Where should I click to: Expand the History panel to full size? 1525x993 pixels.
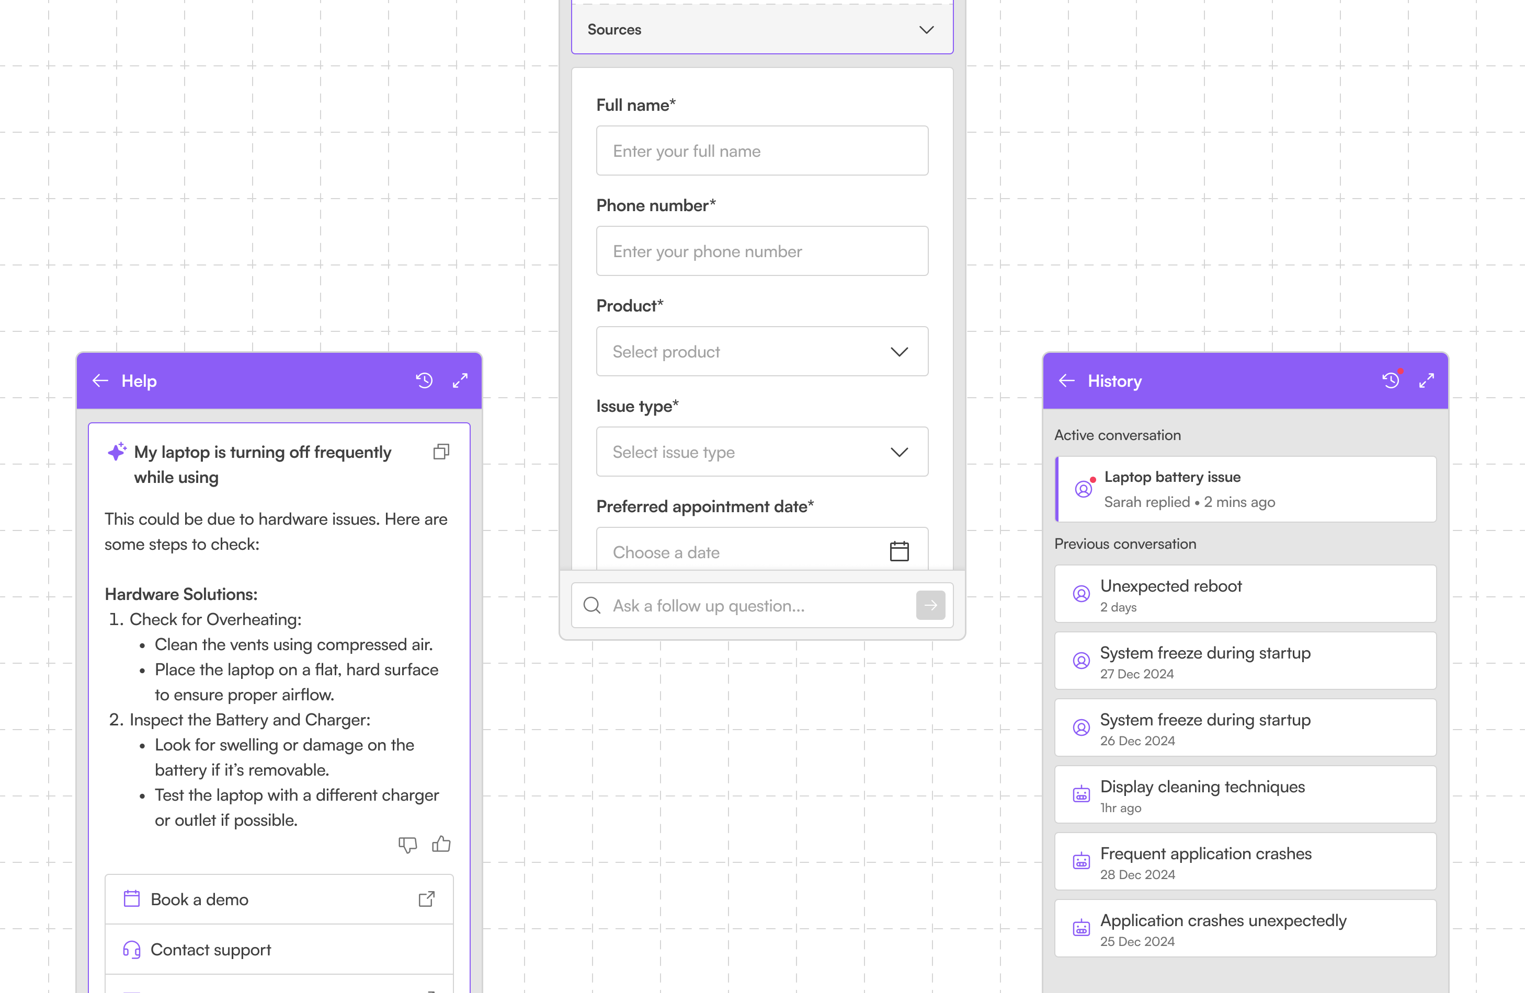(1426, 381)
